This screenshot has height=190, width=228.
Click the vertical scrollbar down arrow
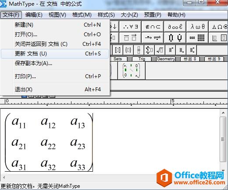[x=223, y=170]
